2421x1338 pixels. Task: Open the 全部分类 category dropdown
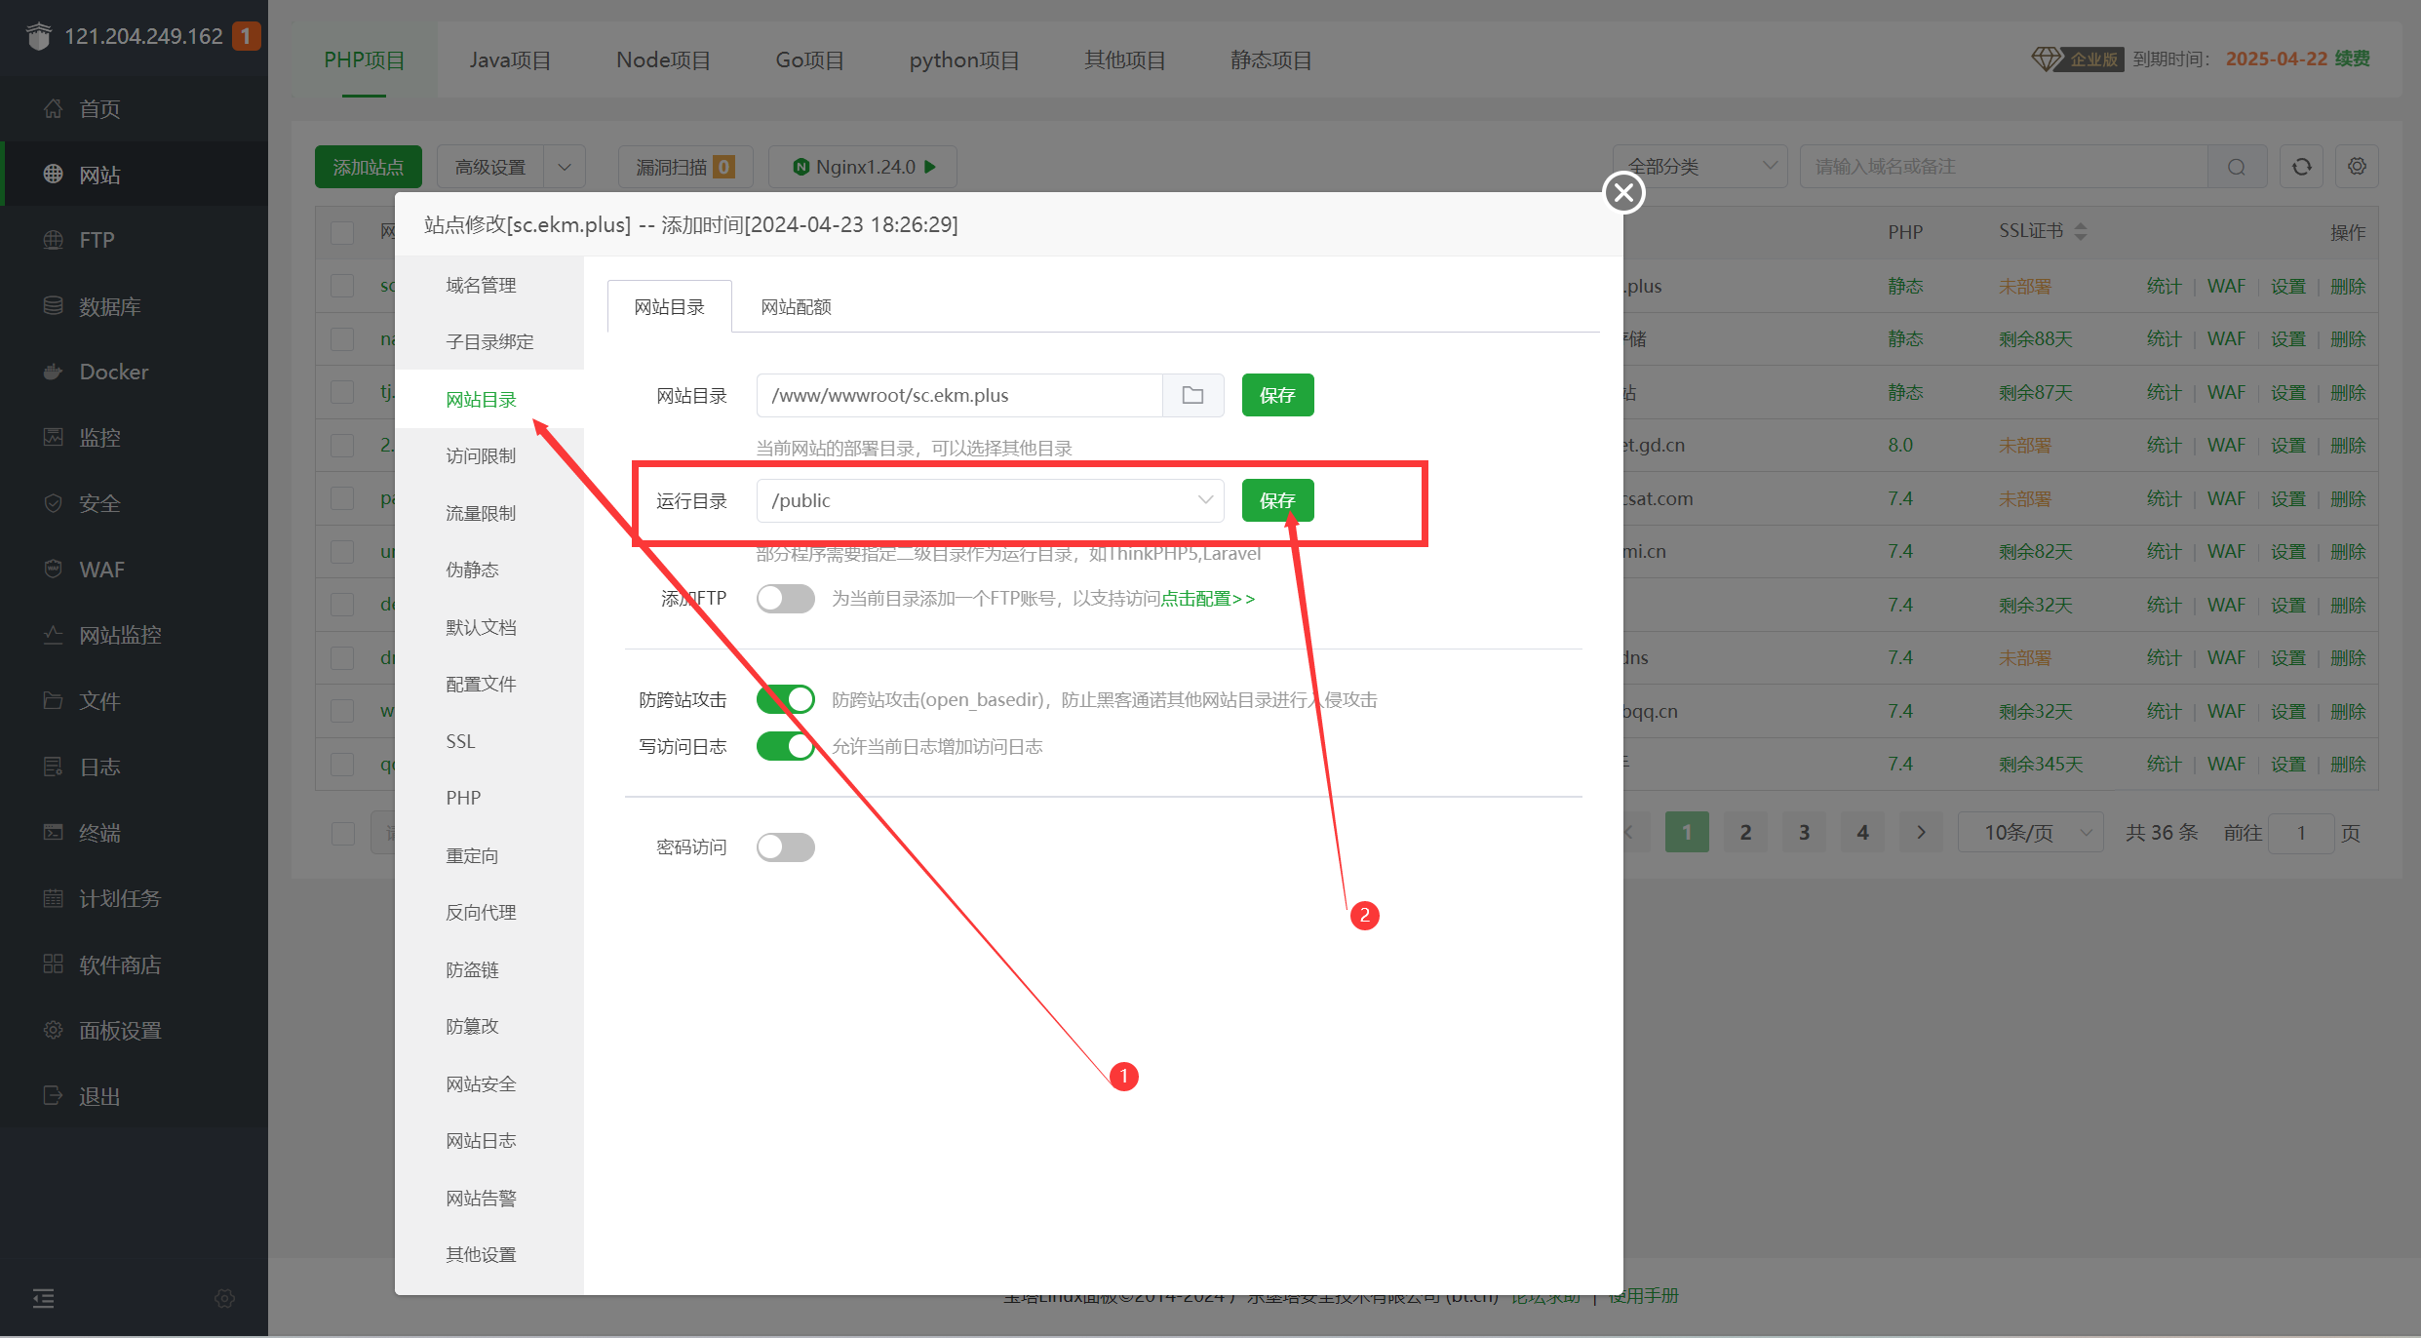tap(1699, 167)
